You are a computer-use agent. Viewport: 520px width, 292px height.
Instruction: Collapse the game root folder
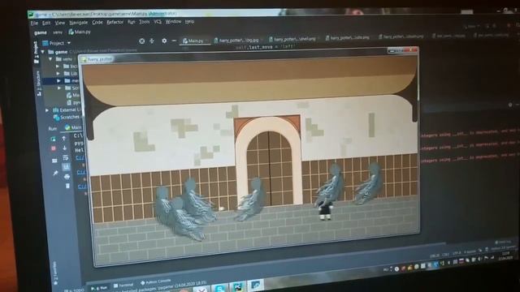click(43, 52)
